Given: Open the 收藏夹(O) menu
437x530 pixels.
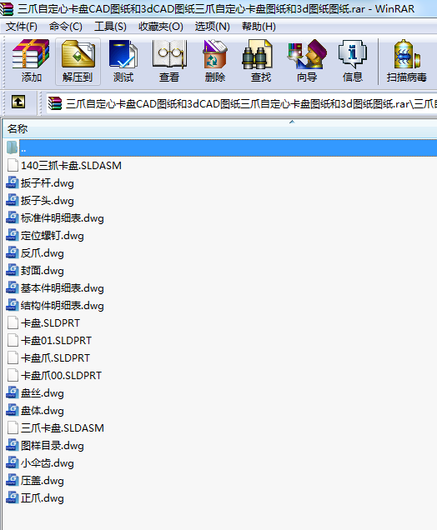Looking at the screenshot, I should (161, 27).
